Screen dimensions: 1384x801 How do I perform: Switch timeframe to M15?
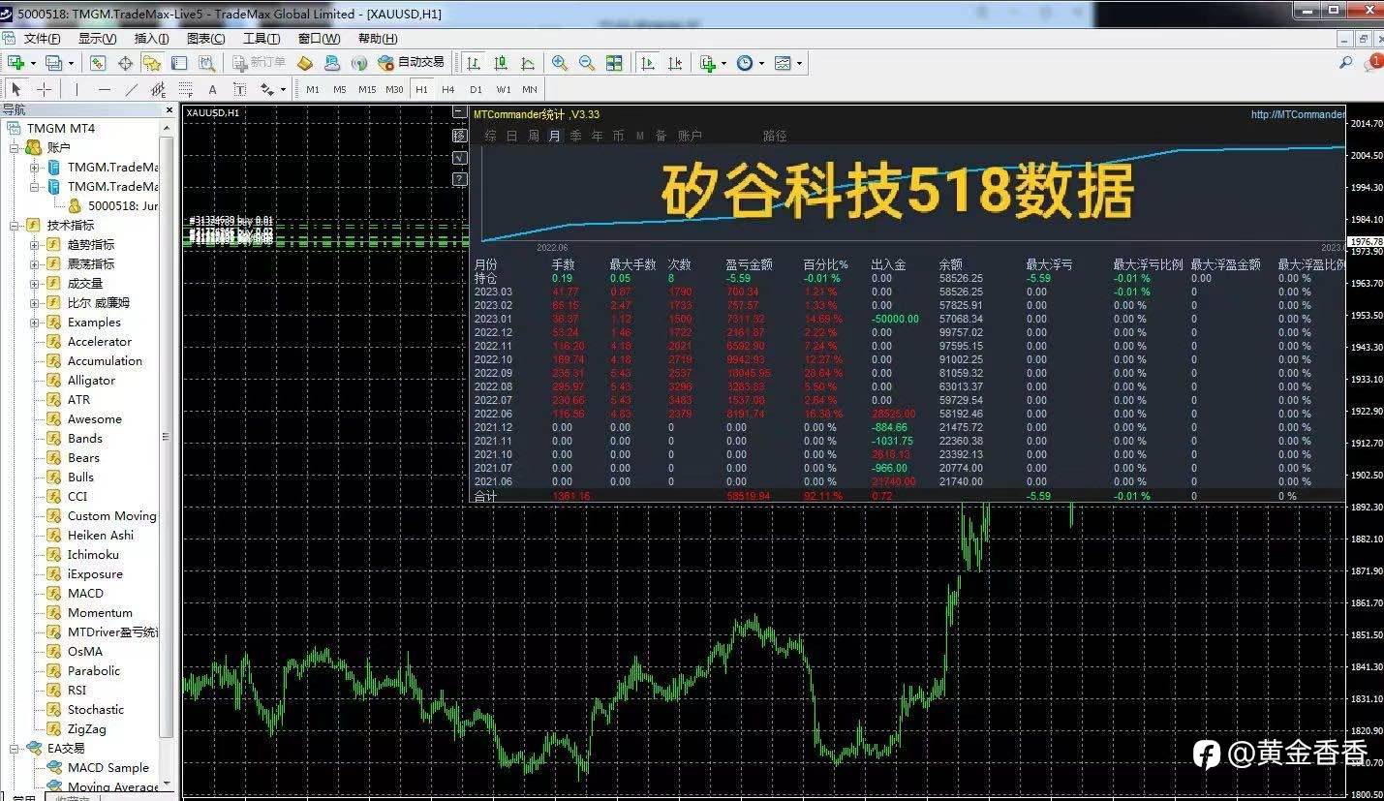(366, 89)
